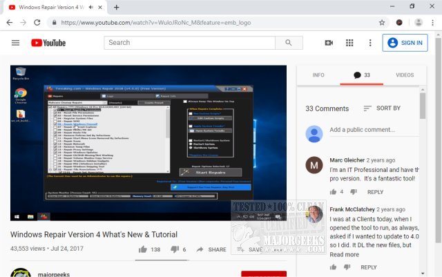Click Marc Gleicher's M avatar
This screenshot has height=277, width=442.
pos(314,165)
